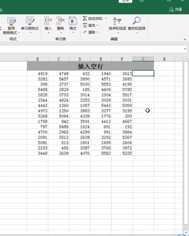Expand the Delete (删除) dropdown arrow

coord(61,33)
